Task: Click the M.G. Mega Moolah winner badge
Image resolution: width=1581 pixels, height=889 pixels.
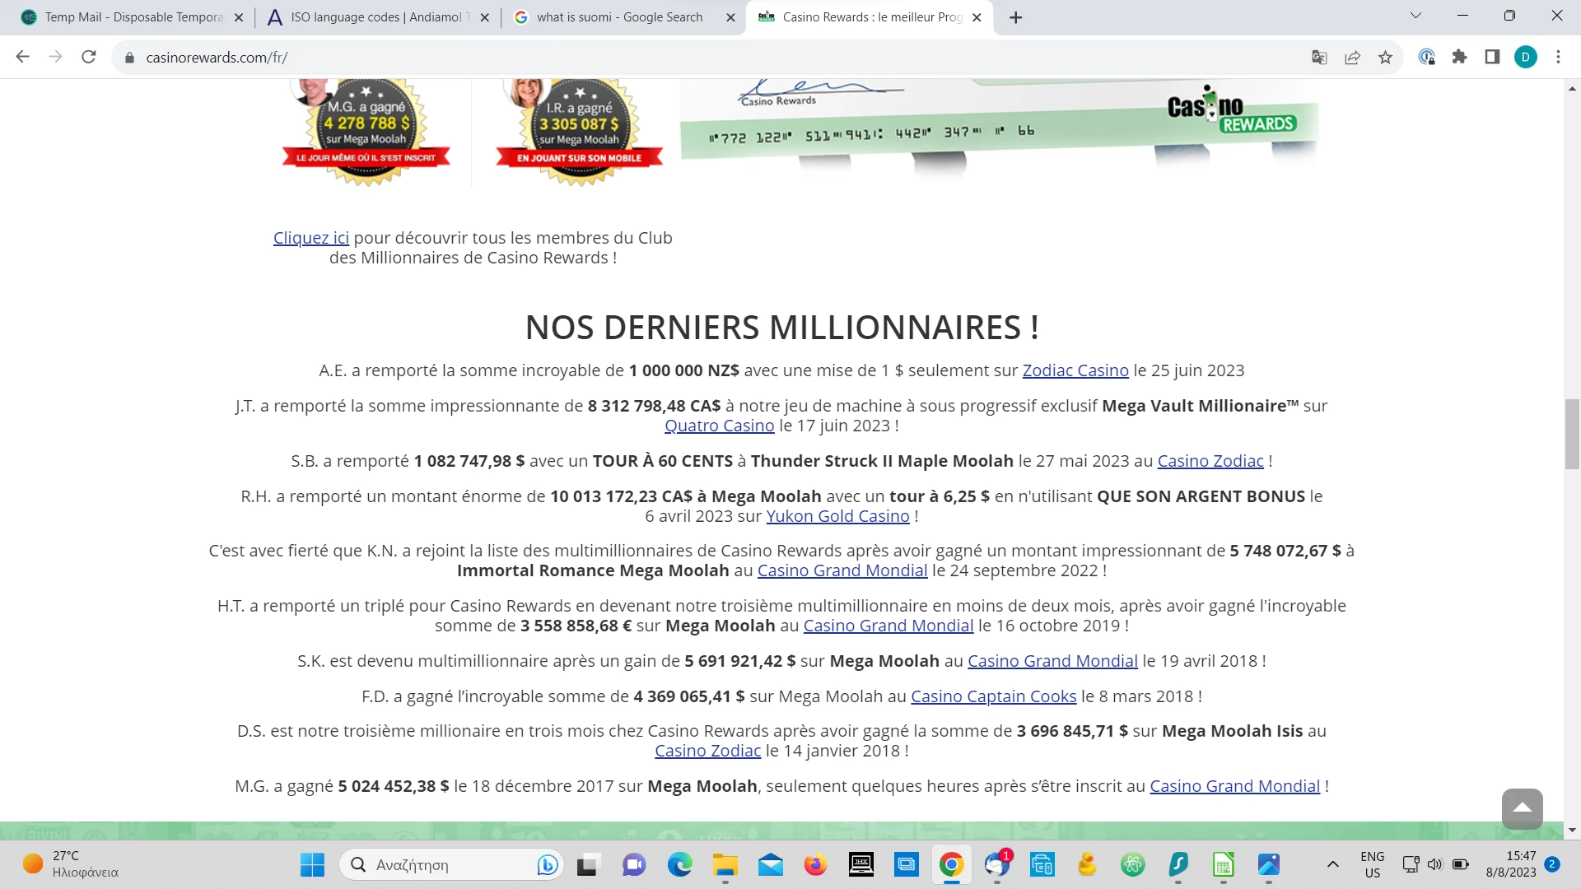Action: tap(366, 132)
